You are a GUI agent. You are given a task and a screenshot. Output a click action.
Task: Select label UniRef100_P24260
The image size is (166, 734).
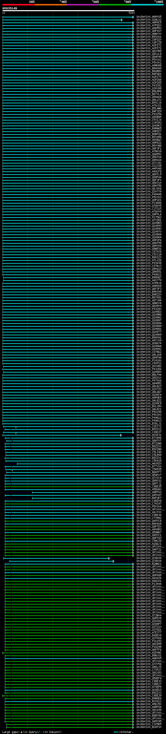(149, 360)
